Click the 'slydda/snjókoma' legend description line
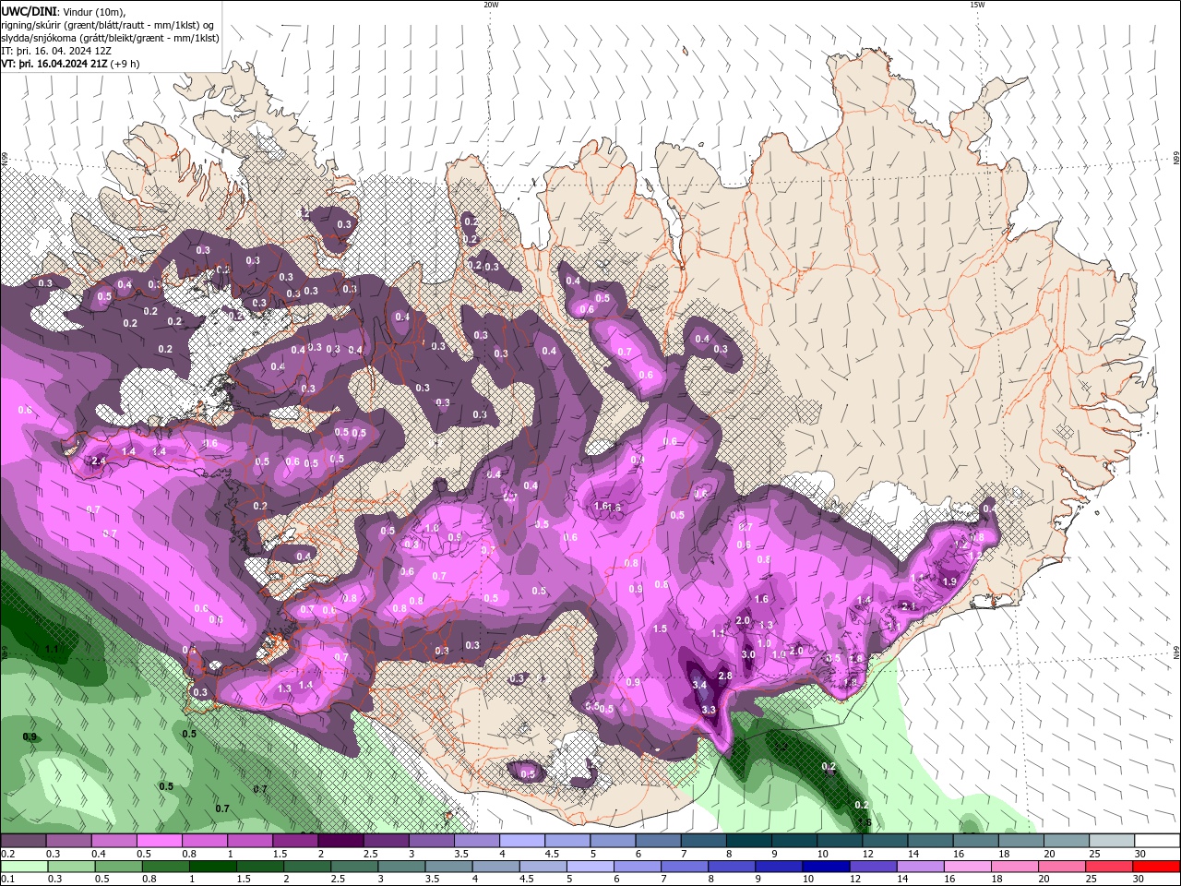The height and width of the screenshot is (886, 1181). coord(110,38)
